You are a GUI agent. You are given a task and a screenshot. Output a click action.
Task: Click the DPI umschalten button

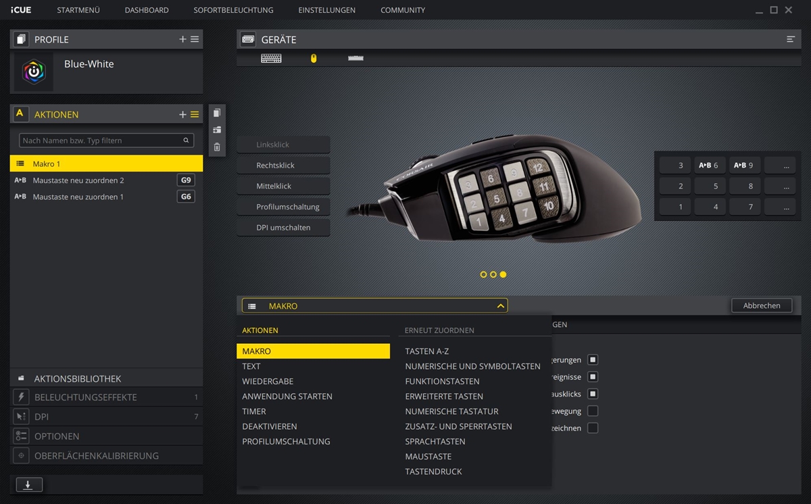click(283, 228)
